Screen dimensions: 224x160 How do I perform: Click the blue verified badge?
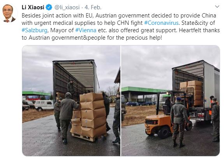49,7
